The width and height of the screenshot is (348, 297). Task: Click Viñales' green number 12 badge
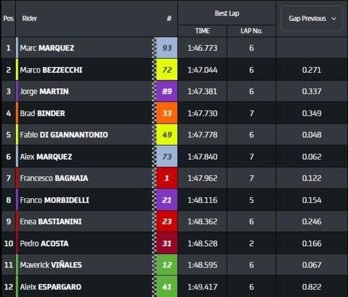coord(167,265)
